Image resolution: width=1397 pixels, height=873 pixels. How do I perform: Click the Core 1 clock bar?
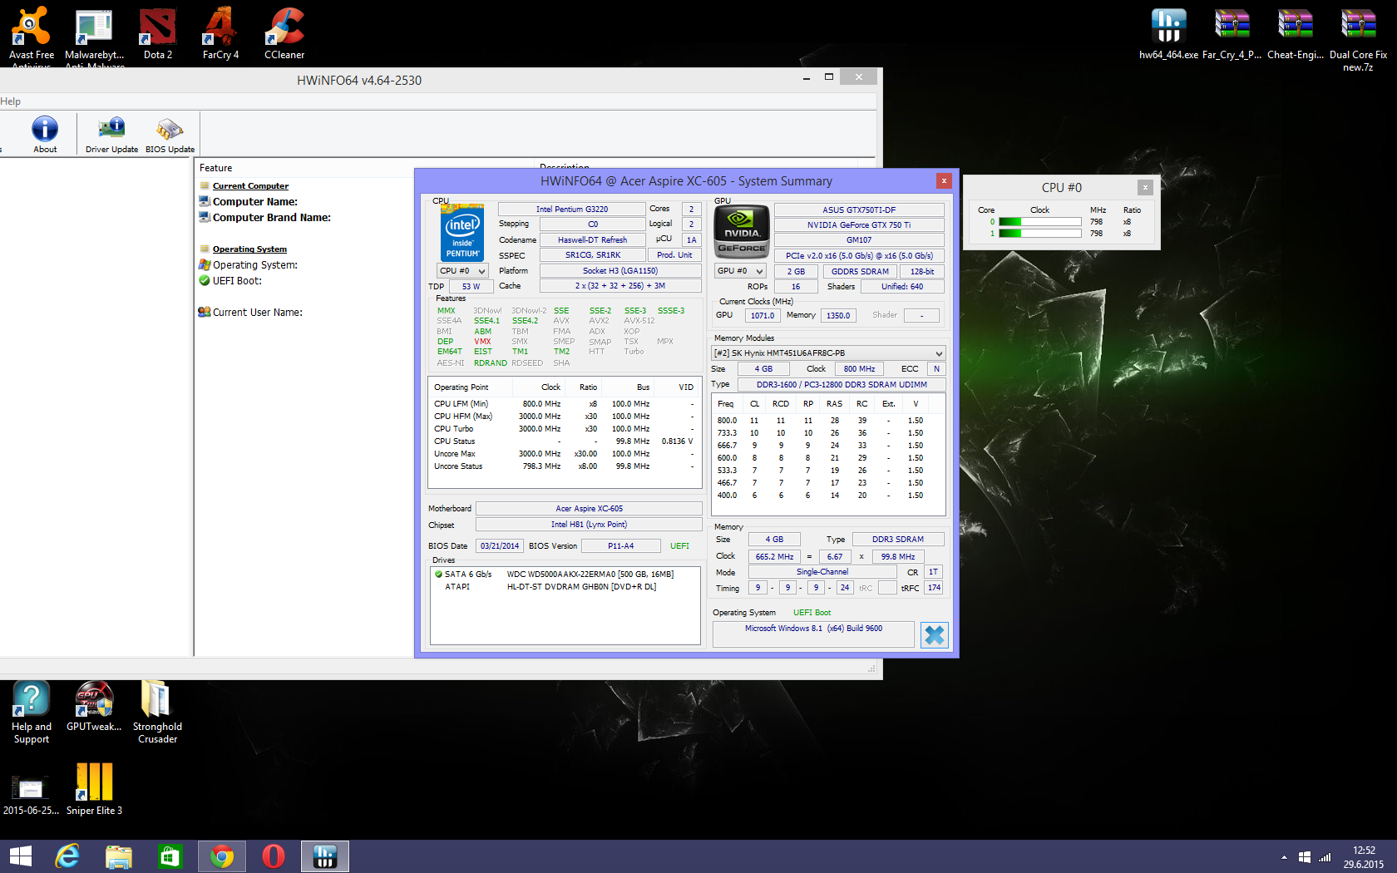(x=1039, y=234)
